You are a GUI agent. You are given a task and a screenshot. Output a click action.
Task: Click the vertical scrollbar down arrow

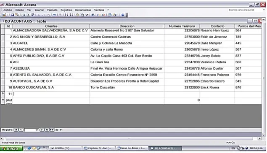pyautogui.click(x=264, y=135)
